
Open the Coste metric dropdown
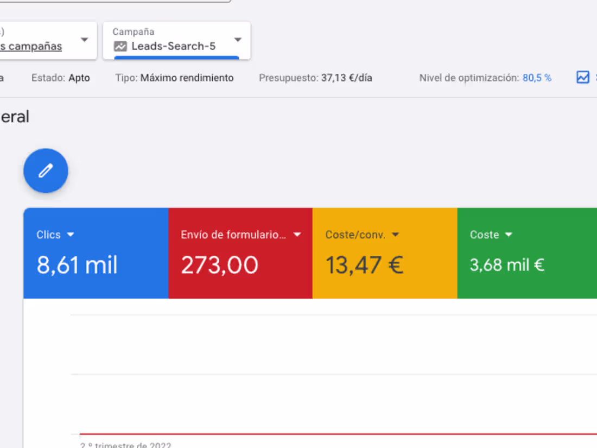pos(509,235)
